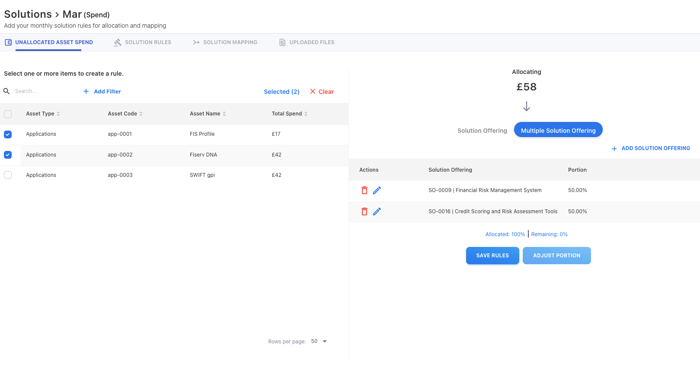Viewport: 700px width, 365px height.
Task: Click the Adjust Portion button
Action: click(556, 256)
